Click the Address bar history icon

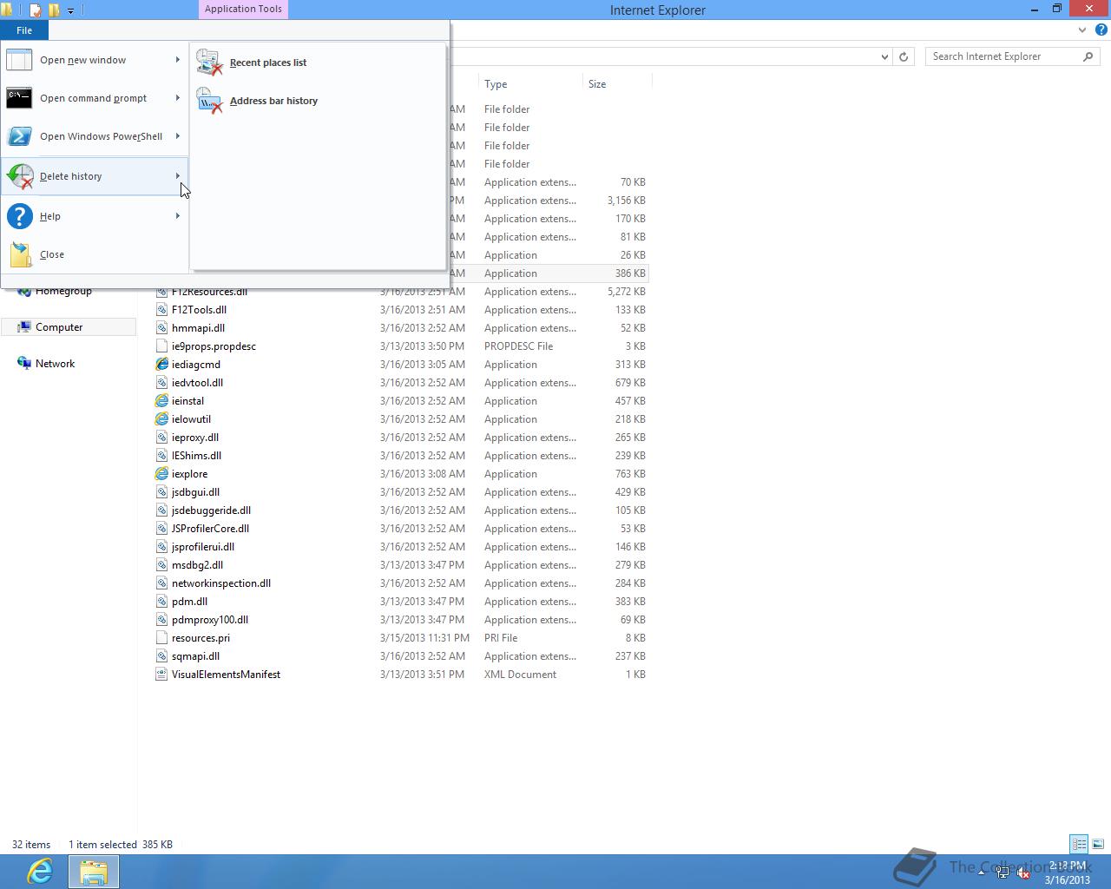pyautogui.click(x=209, y=101)
